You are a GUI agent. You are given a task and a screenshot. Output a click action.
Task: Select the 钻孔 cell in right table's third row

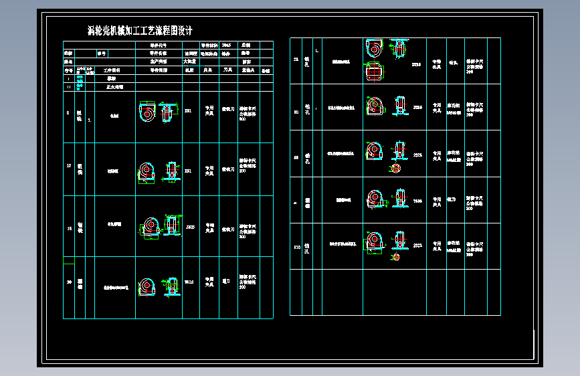[x=307, y=159]
